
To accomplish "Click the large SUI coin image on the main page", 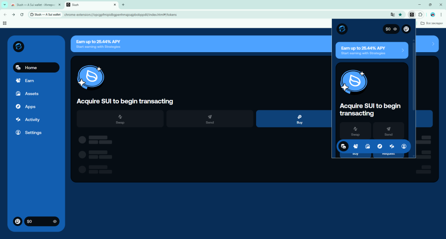I will [x=91, y=77].
